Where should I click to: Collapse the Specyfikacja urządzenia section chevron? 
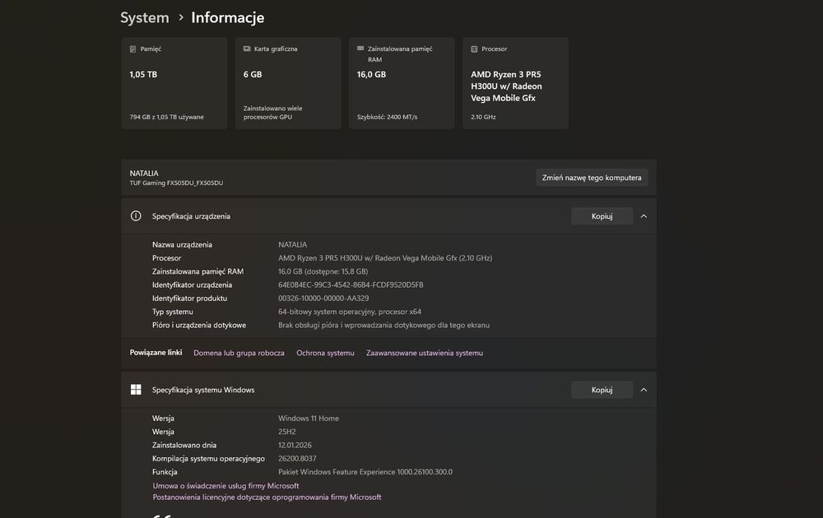coord(644,216)
